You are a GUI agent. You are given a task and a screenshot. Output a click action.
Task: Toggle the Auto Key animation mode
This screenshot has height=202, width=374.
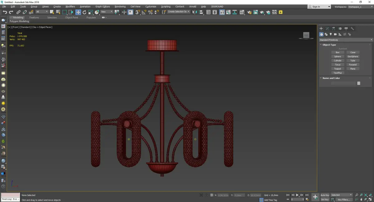pyautogui.click(x=325, y=195)
